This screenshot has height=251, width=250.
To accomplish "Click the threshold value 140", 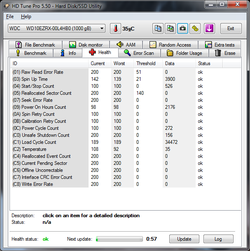I will [x=140, y=93].
